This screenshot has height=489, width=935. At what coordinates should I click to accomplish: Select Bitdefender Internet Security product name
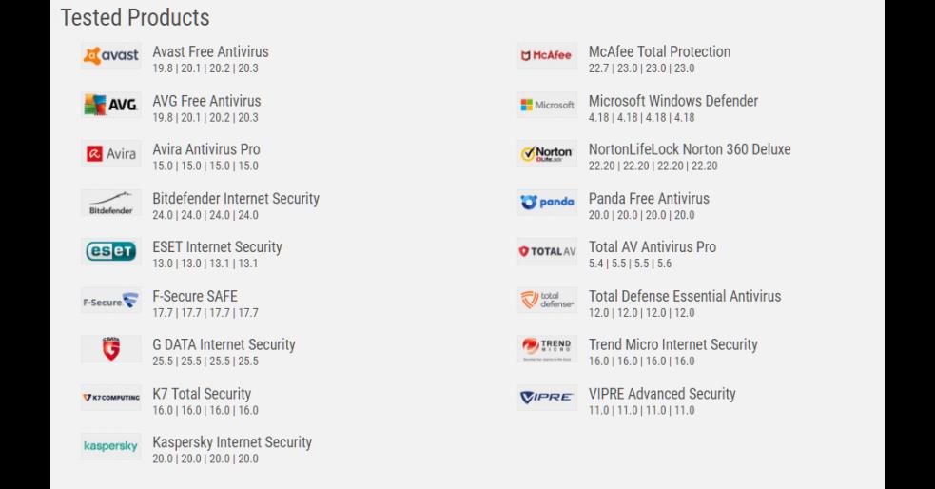[236, 198]
